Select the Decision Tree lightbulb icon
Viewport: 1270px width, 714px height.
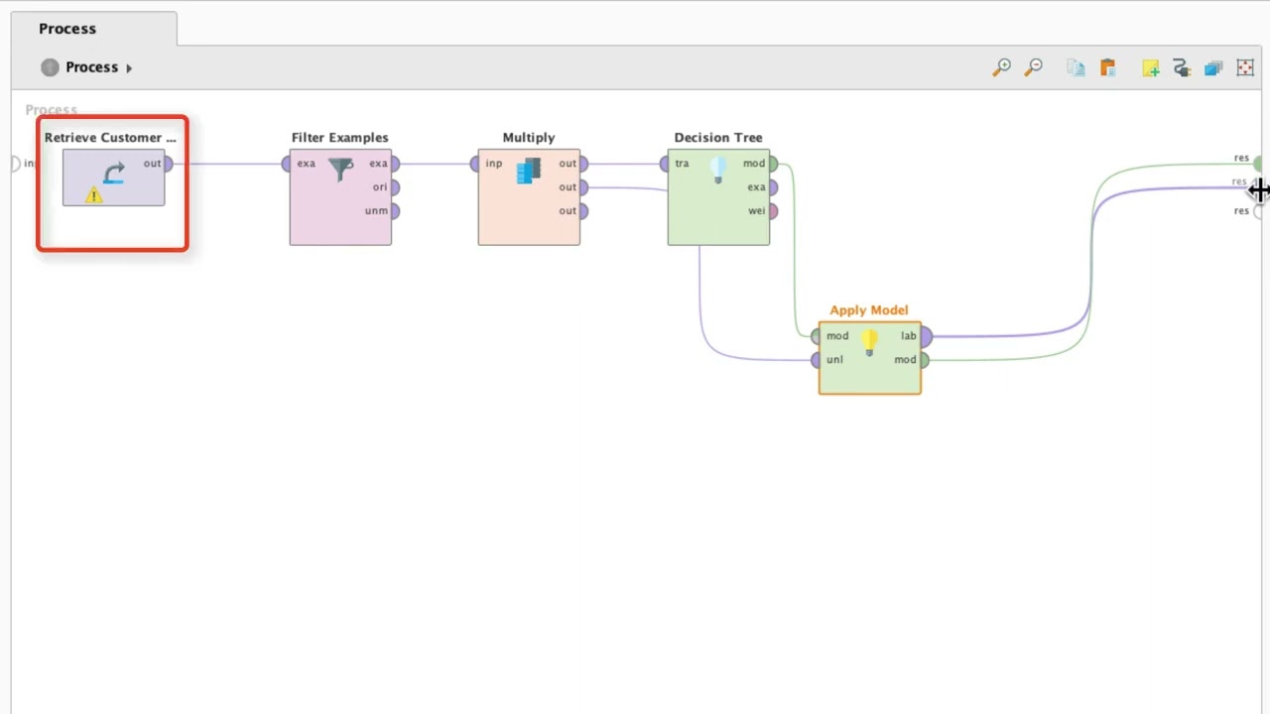718,170
